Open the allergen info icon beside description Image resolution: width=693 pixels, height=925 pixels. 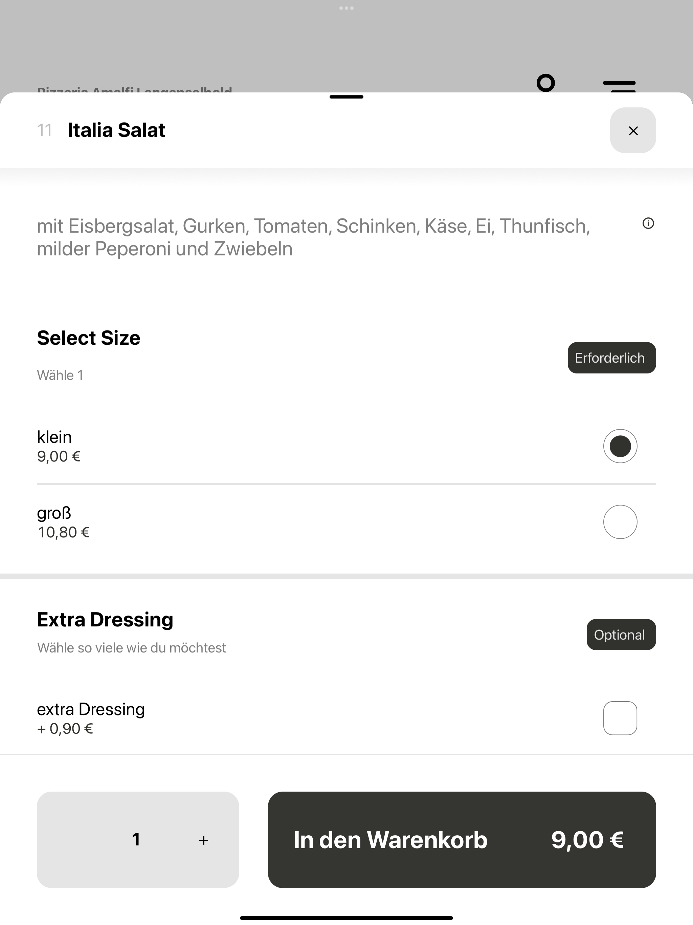pos(648,223)
